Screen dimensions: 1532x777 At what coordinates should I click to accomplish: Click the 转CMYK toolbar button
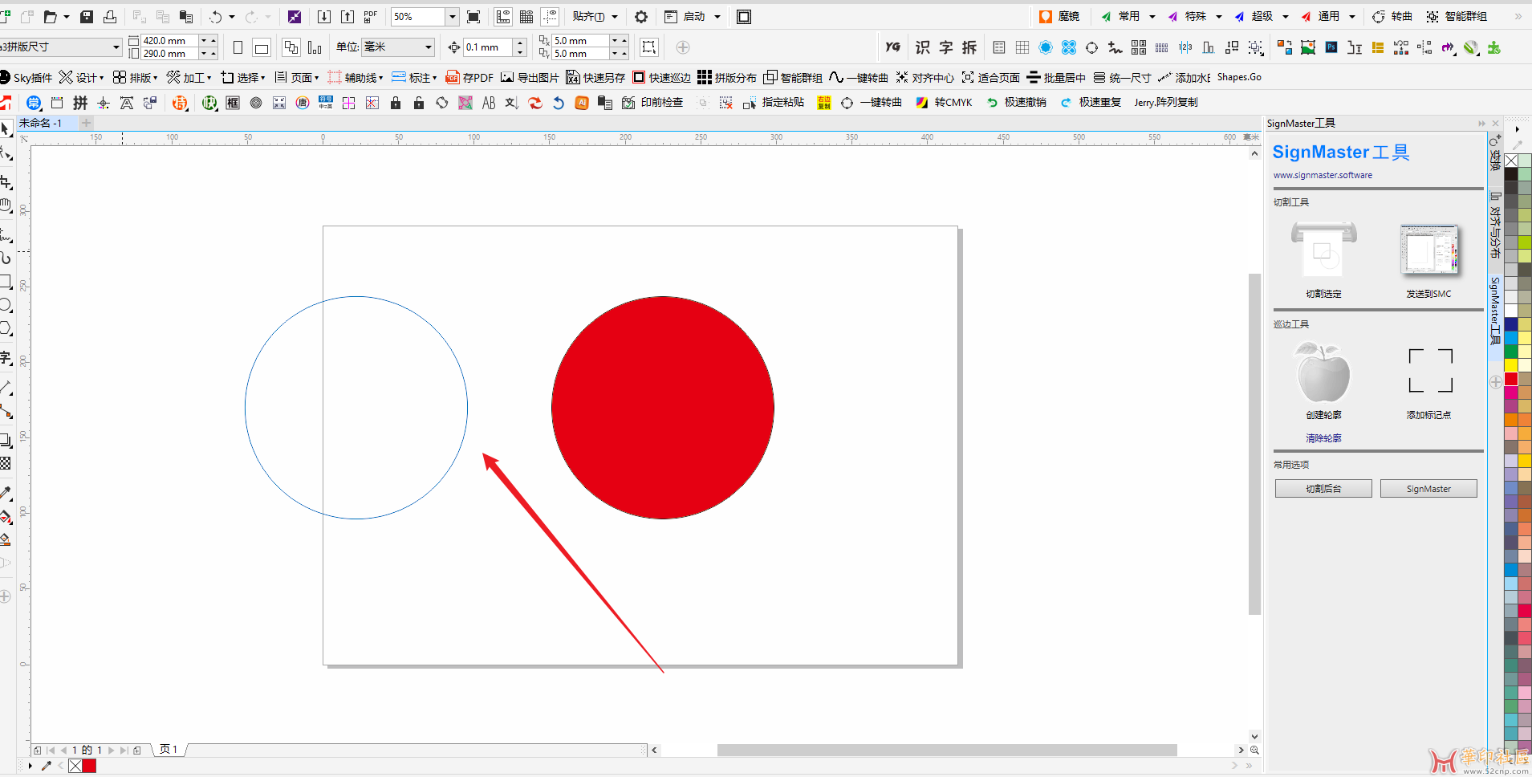[x=944, y=102]
